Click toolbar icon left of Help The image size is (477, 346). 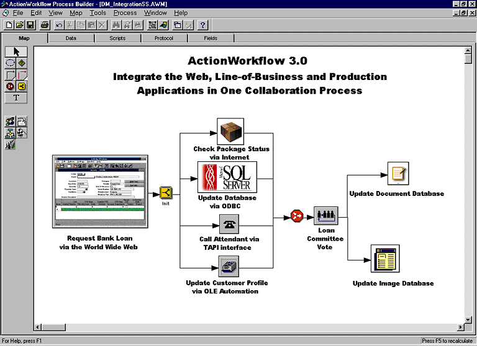(189, 25)
